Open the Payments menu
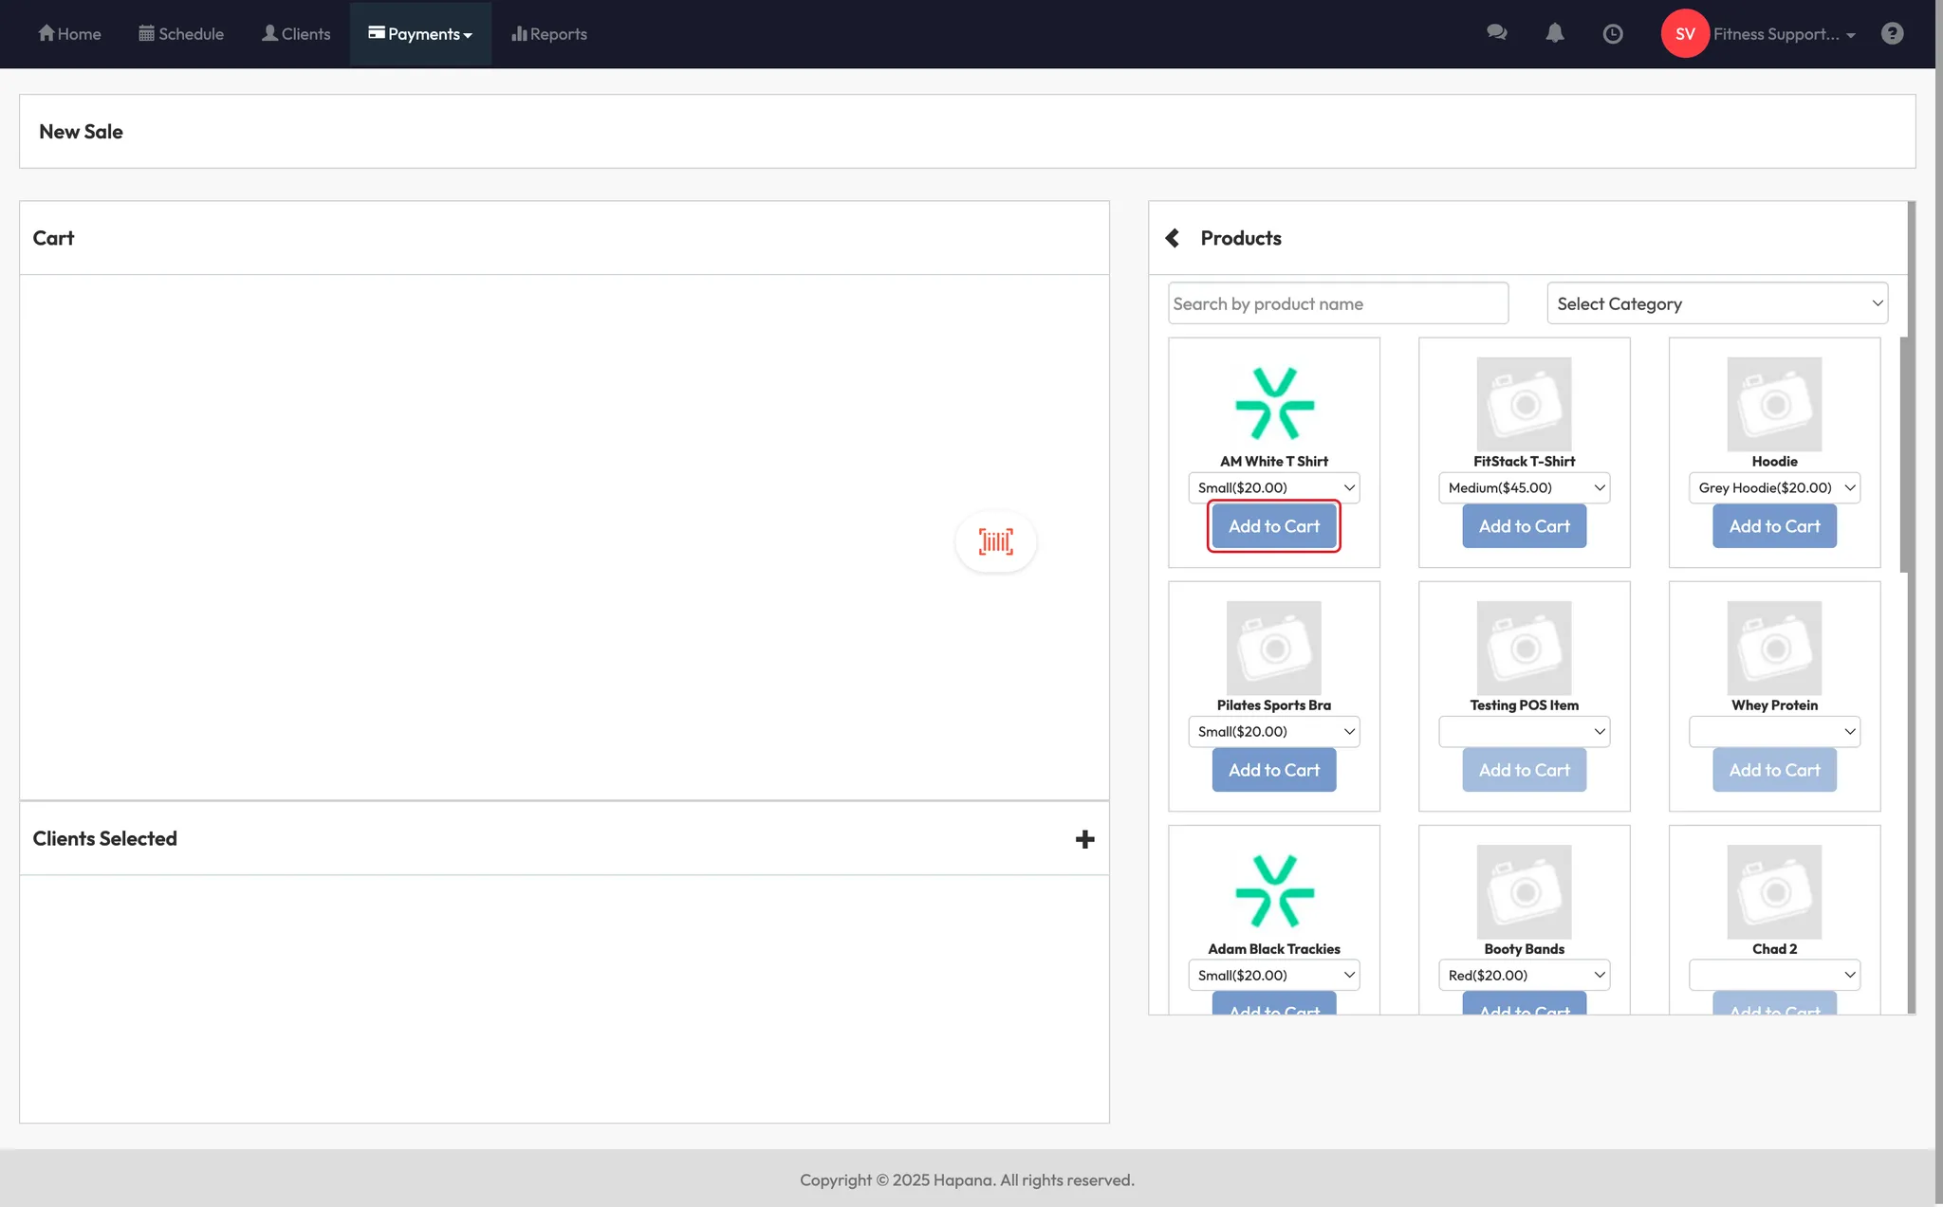This screenshot has height=1207, width=1943. (x=420, y=34)
